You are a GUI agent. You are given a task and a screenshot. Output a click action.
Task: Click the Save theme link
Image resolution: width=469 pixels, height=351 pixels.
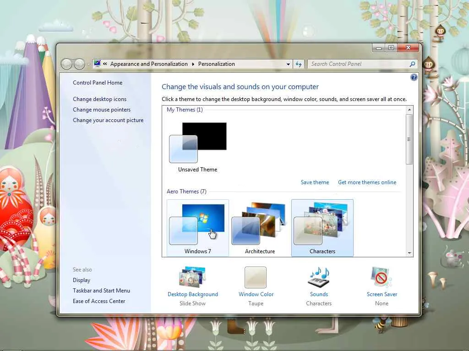(x=315, y=182)
